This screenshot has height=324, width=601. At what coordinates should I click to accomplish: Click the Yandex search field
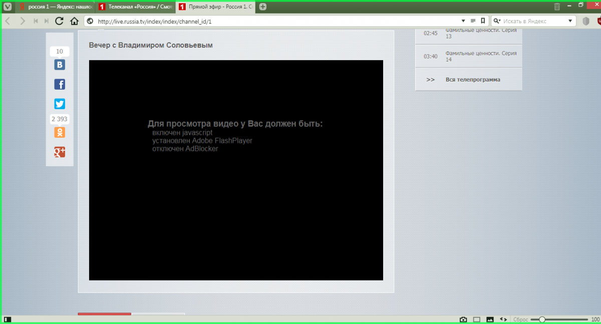pos(534,21)
